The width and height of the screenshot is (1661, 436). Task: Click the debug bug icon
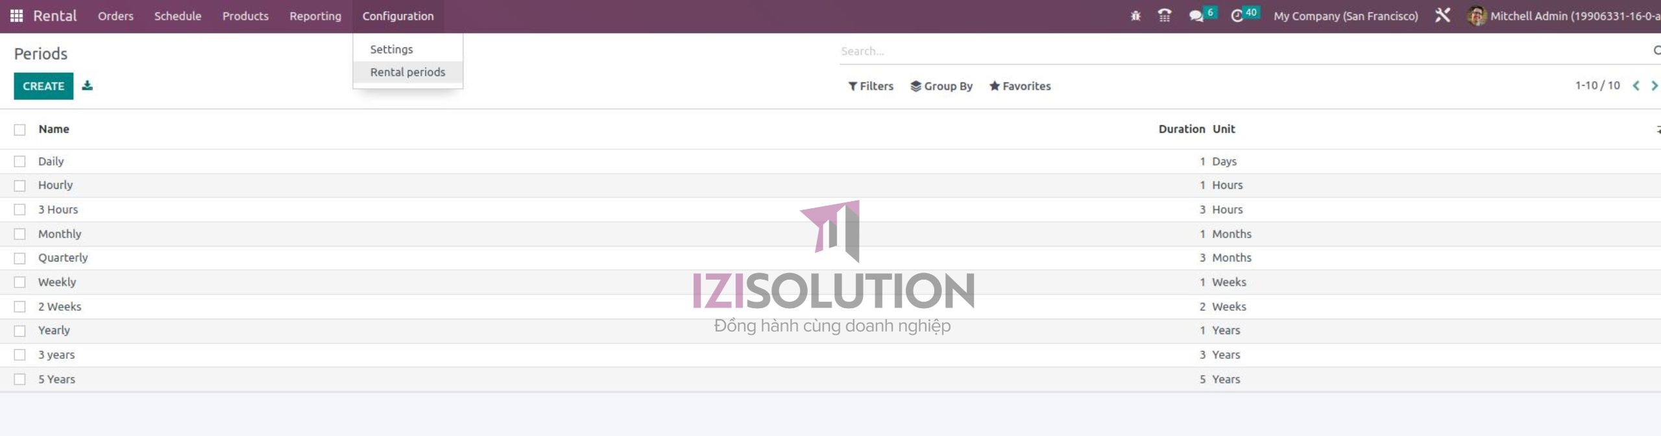(x=1135, y=16)
